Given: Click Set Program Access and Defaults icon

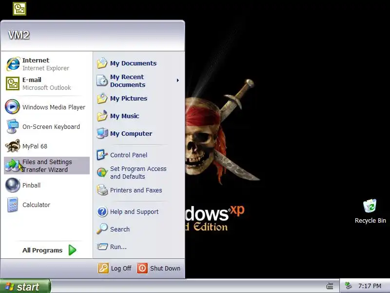Looking at the screenshot, I should [102, 172].
